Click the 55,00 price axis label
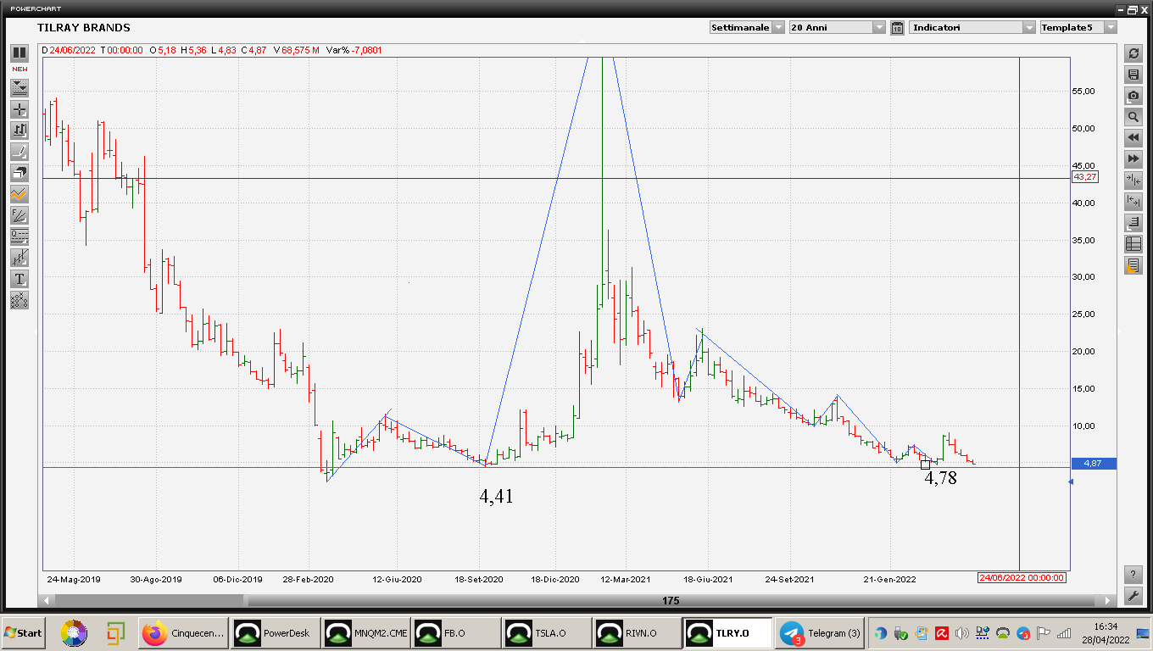The image size is (1153, 651). [x=1083, y=91]
